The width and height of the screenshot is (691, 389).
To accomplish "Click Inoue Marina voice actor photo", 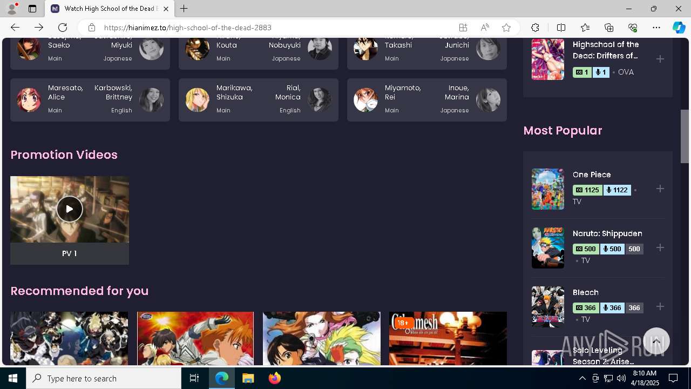I will tap(488, 100).
